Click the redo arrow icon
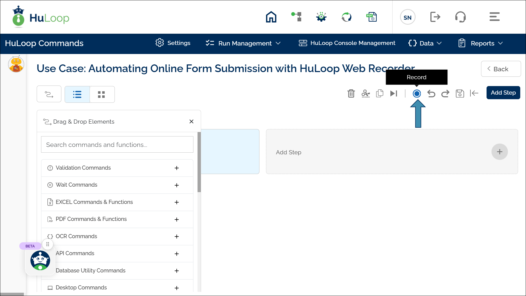 (445, 94)
